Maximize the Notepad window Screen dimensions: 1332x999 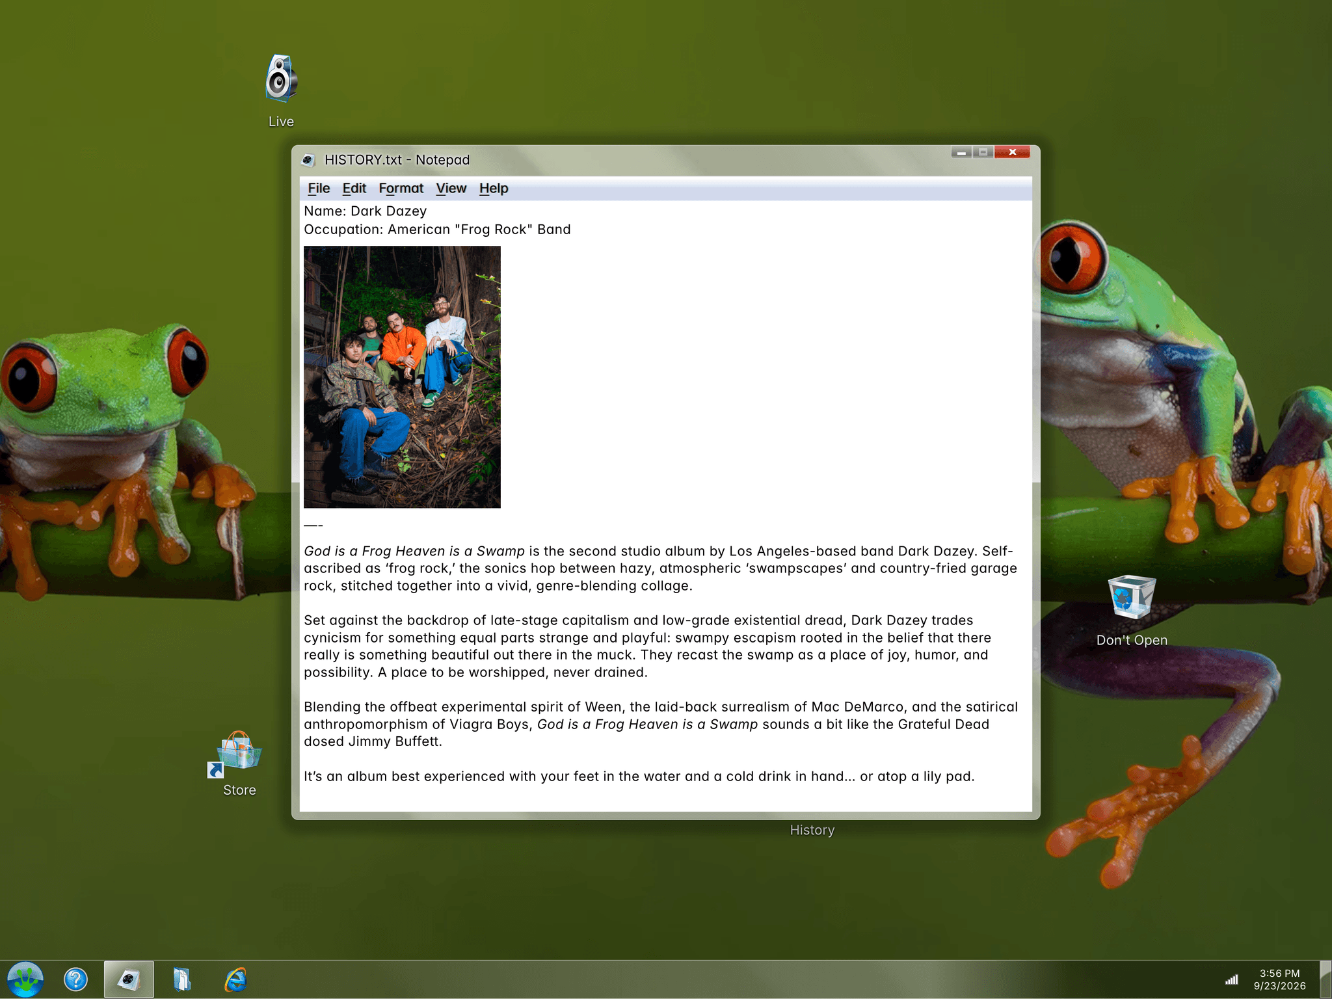coord(983,152)
